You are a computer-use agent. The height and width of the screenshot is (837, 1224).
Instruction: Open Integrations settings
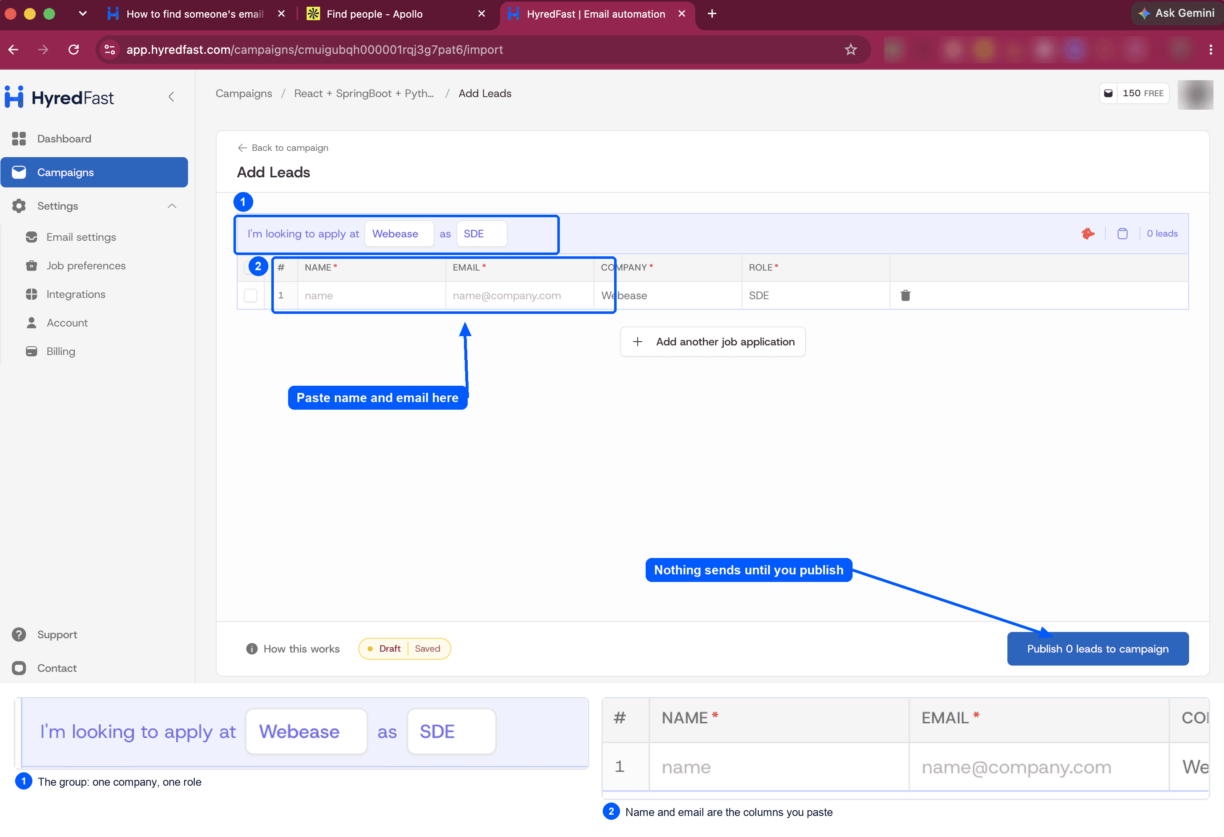[x=76, y=294]
